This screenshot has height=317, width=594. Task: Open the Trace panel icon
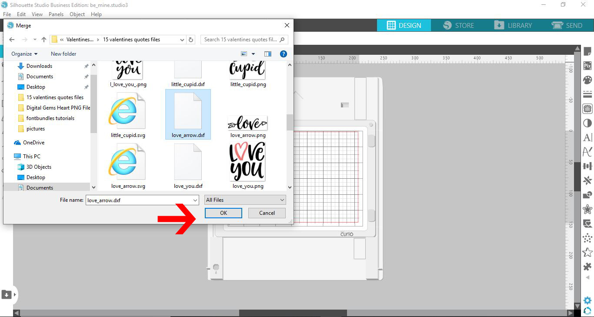(587, 109)
